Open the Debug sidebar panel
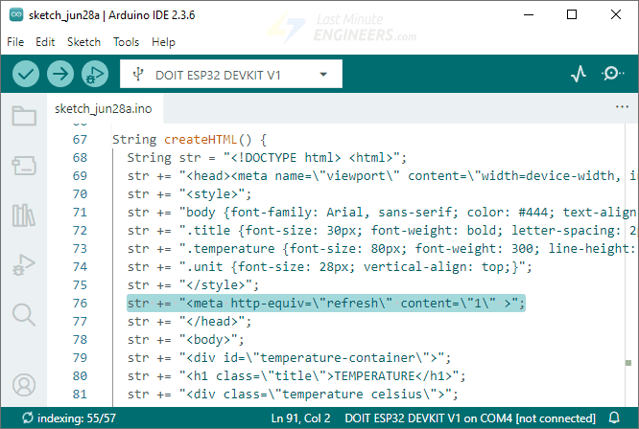 (x=24, y=263)
